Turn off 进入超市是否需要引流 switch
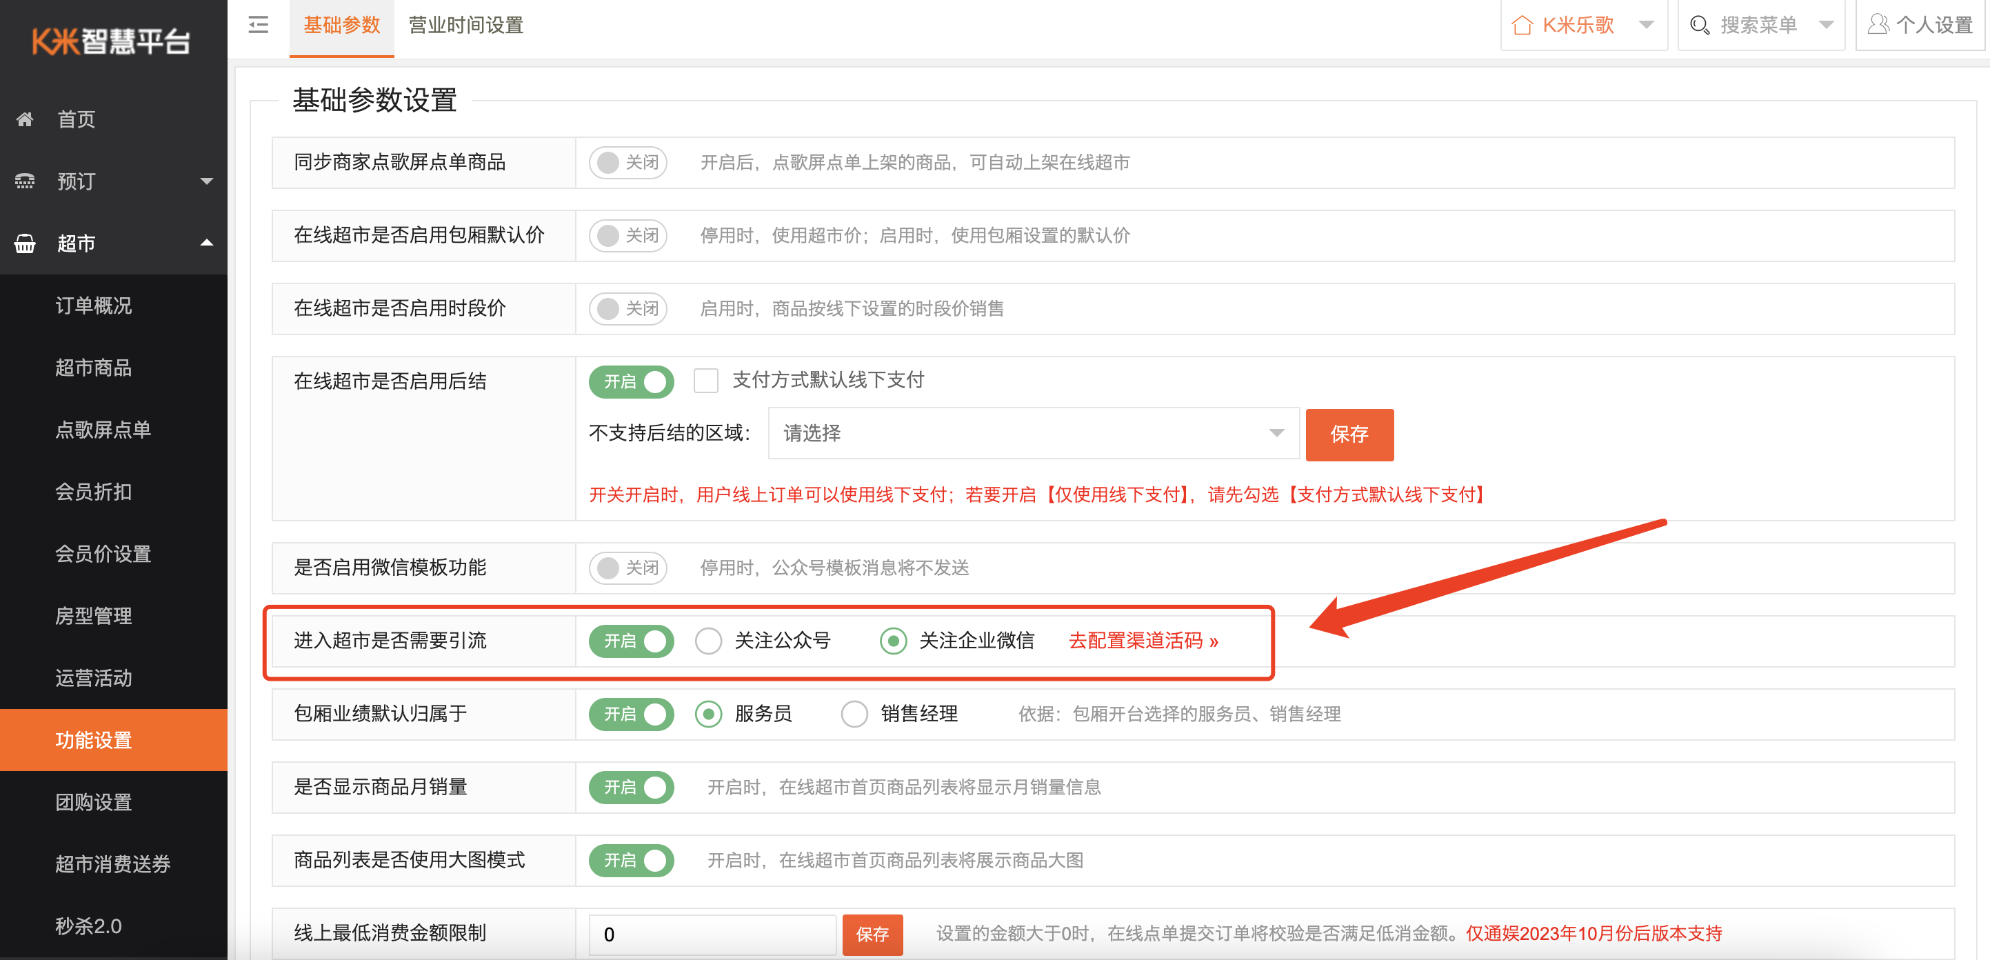 (x=631, y=641)
